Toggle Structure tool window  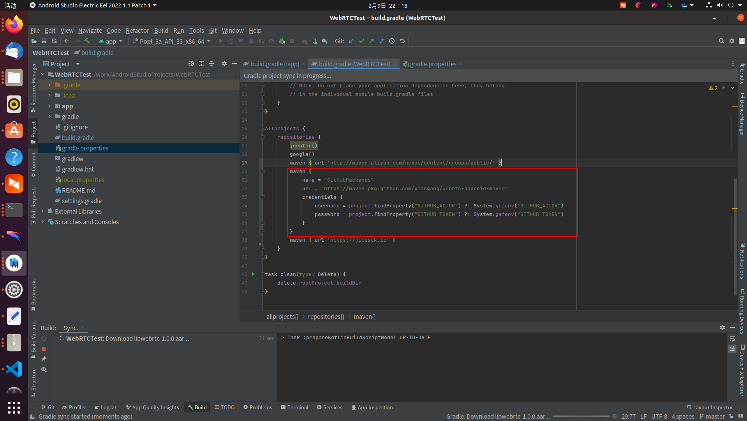(33, 382)
